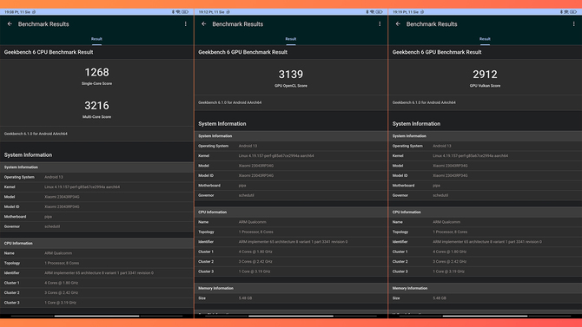Click Operating System row on Vulkan screen
582x327 pixels.
click(x=485, y=146)
